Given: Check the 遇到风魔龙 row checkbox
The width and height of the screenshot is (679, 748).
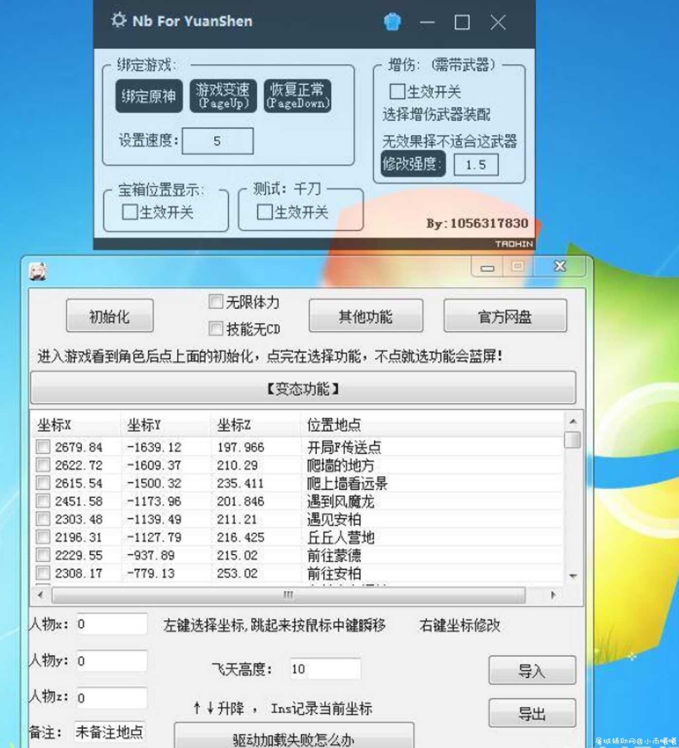Looking at the screenshot, I should 43,501.
